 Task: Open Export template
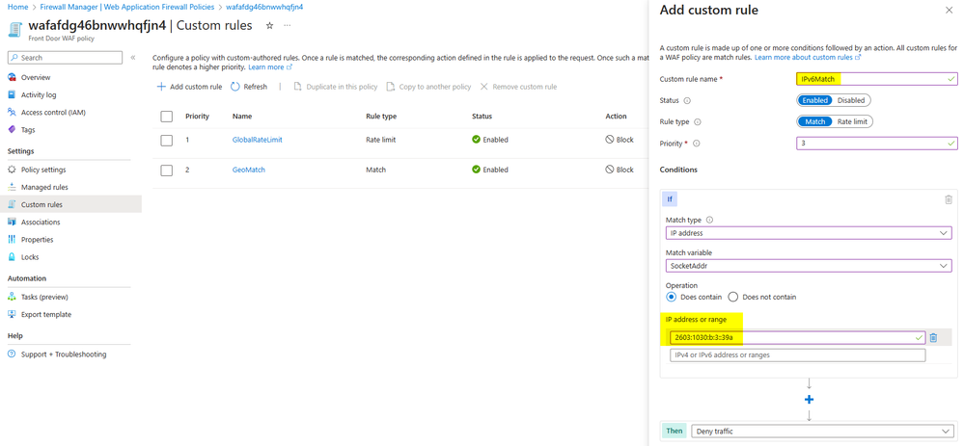(46, 314)
